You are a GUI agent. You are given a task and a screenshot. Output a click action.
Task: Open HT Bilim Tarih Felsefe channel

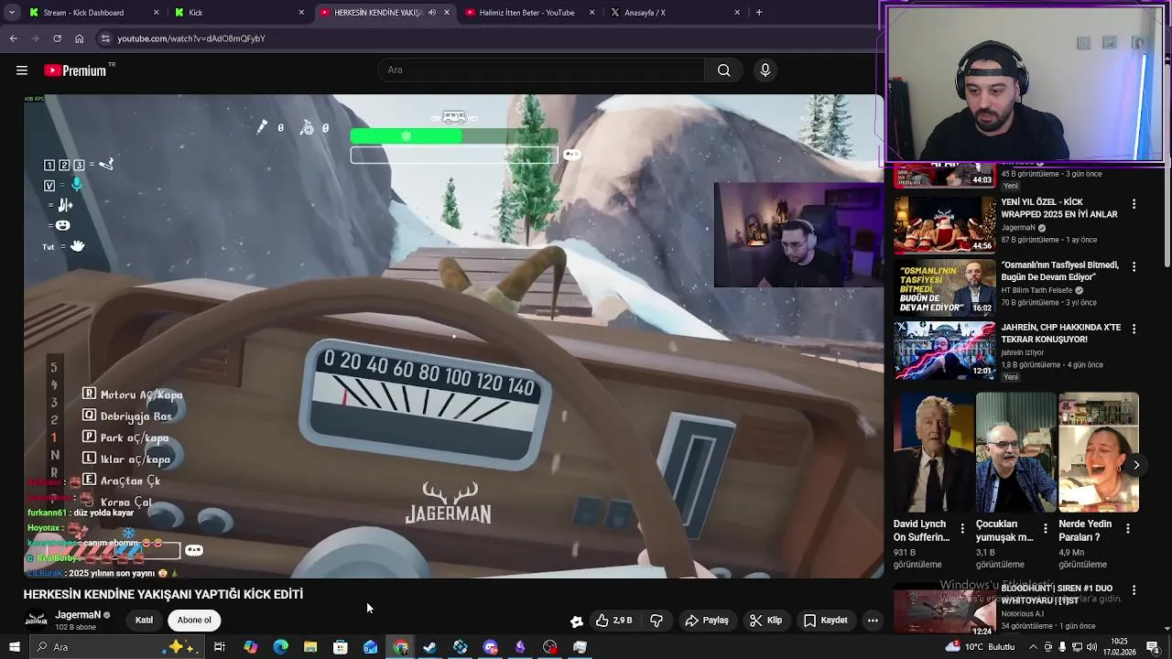click(1036, 290)
